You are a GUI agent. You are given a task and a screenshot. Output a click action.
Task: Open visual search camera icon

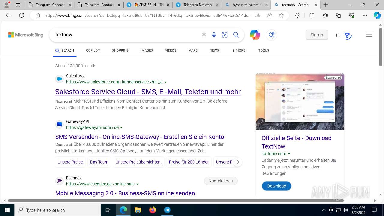tap(225, 35)
